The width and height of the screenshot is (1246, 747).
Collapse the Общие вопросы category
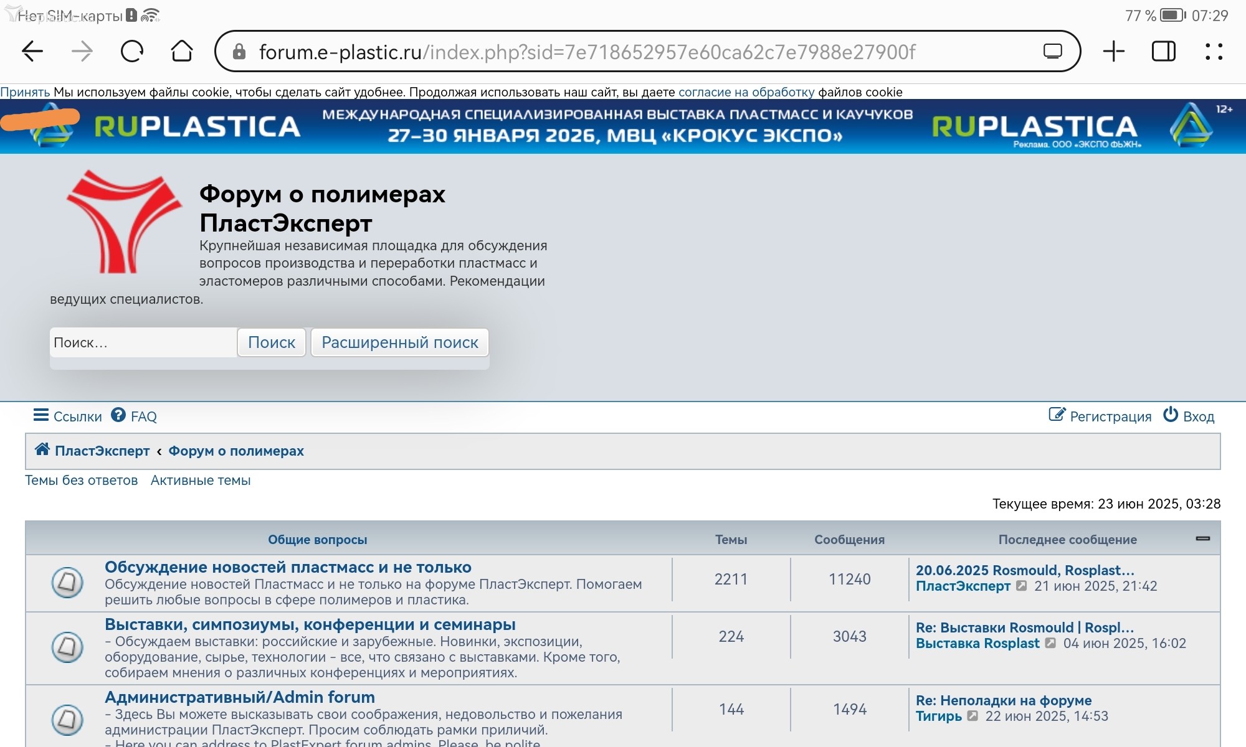tap(1202, 538)
